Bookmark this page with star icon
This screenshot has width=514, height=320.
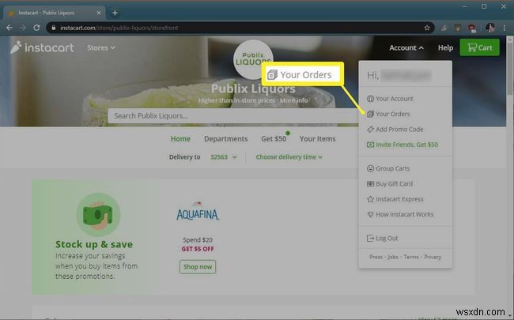(427, 28)
